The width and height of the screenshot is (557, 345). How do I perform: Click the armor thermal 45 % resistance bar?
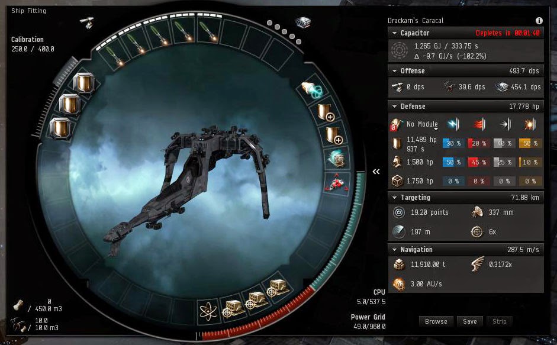coord(479,162)
